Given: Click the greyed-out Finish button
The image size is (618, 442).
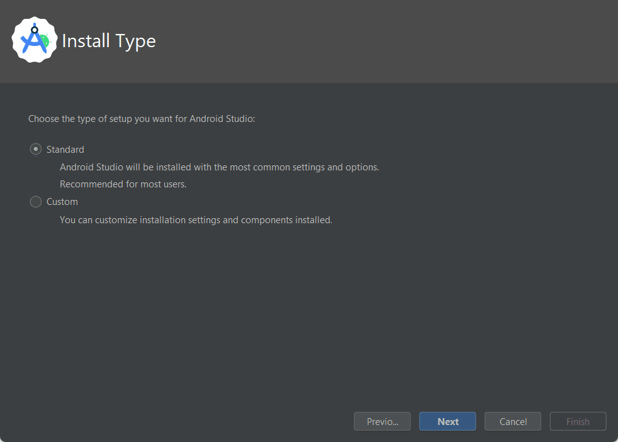Looking at the screenshot, I should click(578, 421).
